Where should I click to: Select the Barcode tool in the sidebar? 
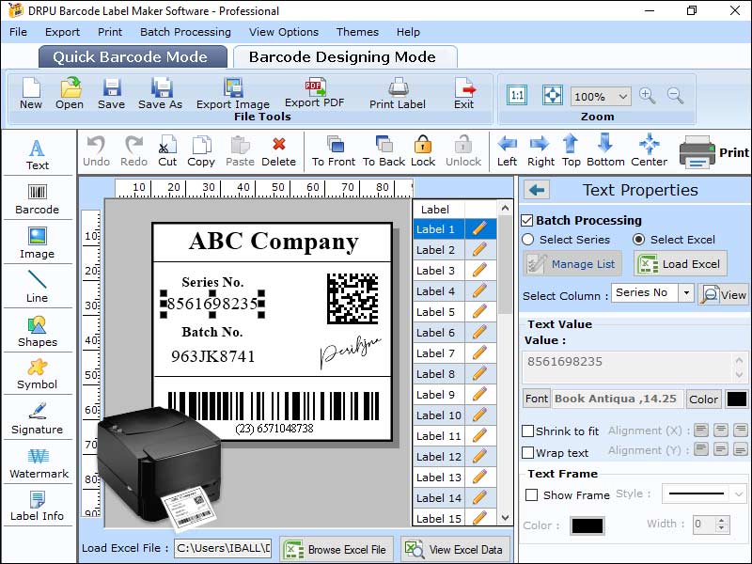point(37,196)
